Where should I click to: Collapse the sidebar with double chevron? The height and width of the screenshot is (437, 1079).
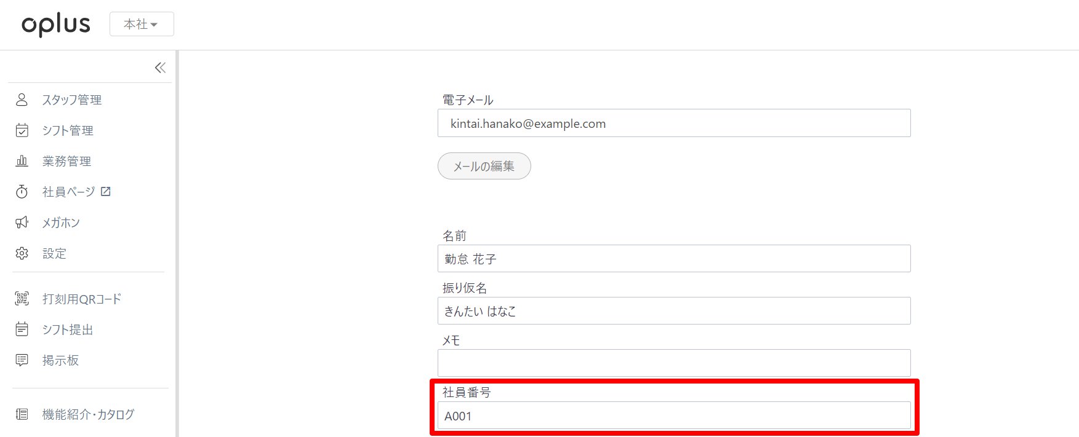[x=160, y=68]
